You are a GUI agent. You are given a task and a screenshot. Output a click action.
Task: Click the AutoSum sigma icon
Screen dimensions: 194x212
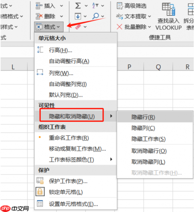78,6
